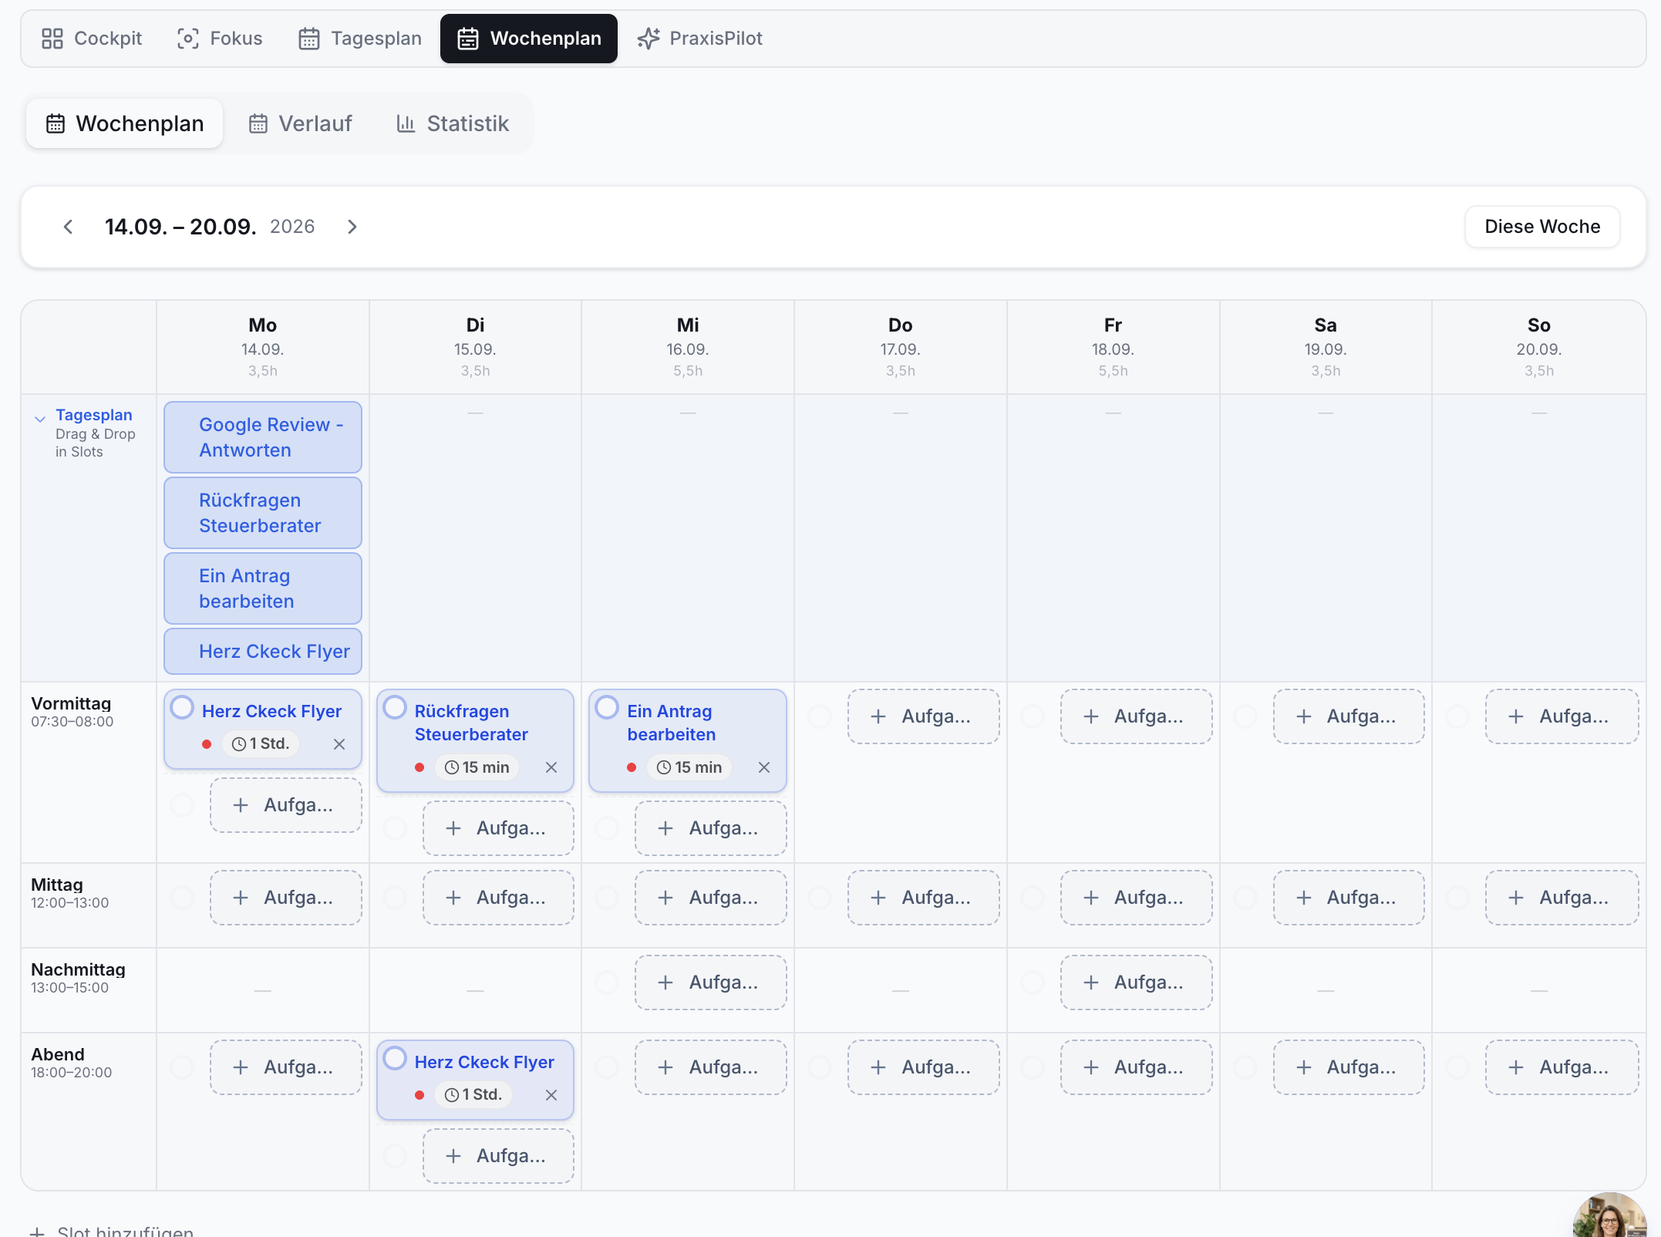Mark Monday Herz Ckeck Flyer as done

click(182, 707)
